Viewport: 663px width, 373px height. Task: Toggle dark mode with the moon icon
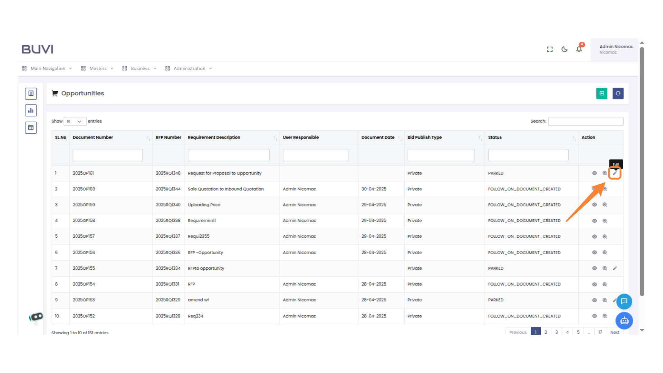coord(564,49)
